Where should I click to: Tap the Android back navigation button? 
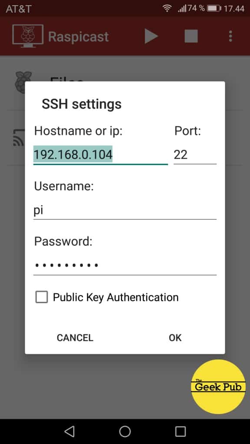click(x=69, y=431)
